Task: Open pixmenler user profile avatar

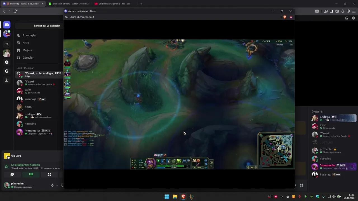Action: click(x=6, y=185)
